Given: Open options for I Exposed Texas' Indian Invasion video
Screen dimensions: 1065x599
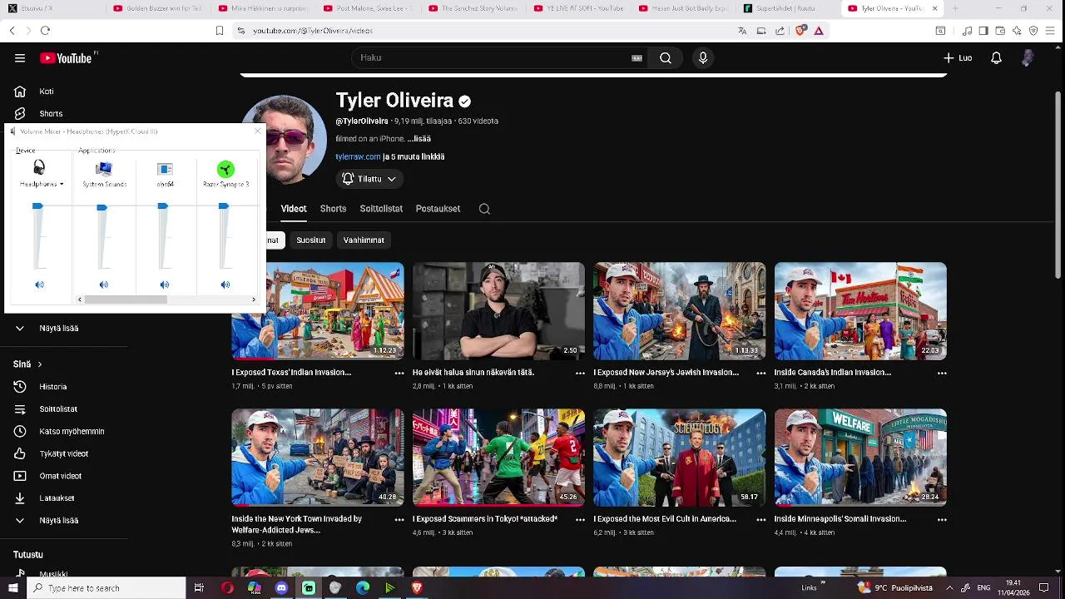Looking at the screenshot, I should coord(399,374).
